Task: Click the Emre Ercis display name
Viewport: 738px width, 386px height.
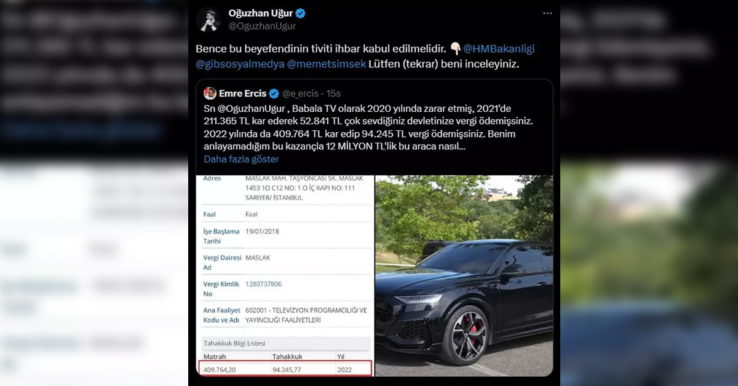Action: pyautogui.click(x=242, y=93)
